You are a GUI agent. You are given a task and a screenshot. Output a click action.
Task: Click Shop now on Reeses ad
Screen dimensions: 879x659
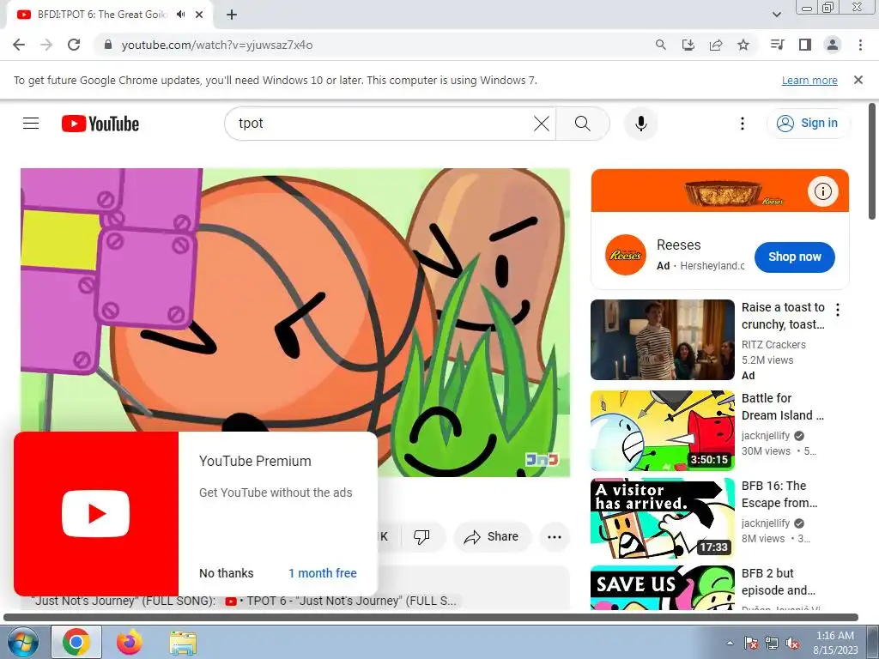[x=794, y=257]
